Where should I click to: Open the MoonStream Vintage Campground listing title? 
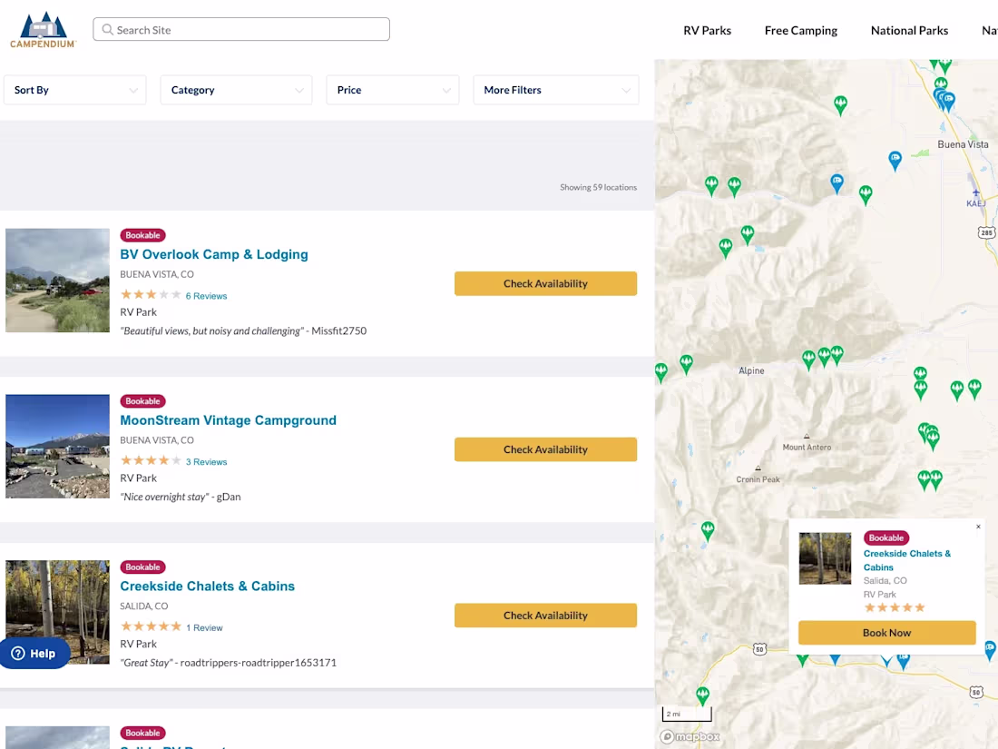(x=228, y=420)
